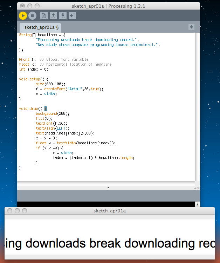This screenshot has height=263, width=220.
Task: Click the 'textFont(f,36);' line
Action: 51,124
